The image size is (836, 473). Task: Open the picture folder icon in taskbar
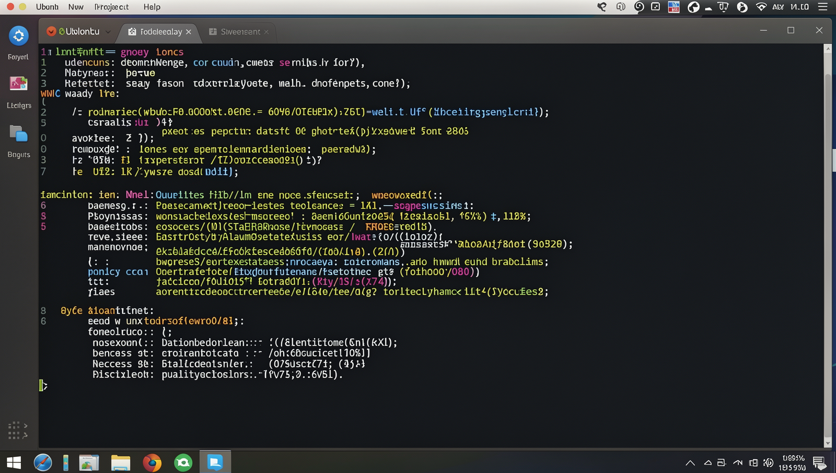point(89,463)
